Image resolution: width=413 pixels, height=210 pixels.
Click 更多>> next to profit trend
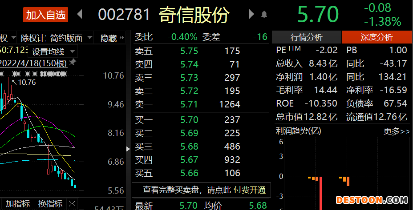396,131
